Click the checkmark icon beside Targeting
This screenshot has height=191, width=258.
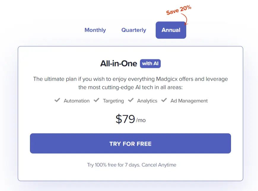[96, 101]
